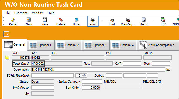
Task: Open the Notes toolbar button
Action: (77, 22)
